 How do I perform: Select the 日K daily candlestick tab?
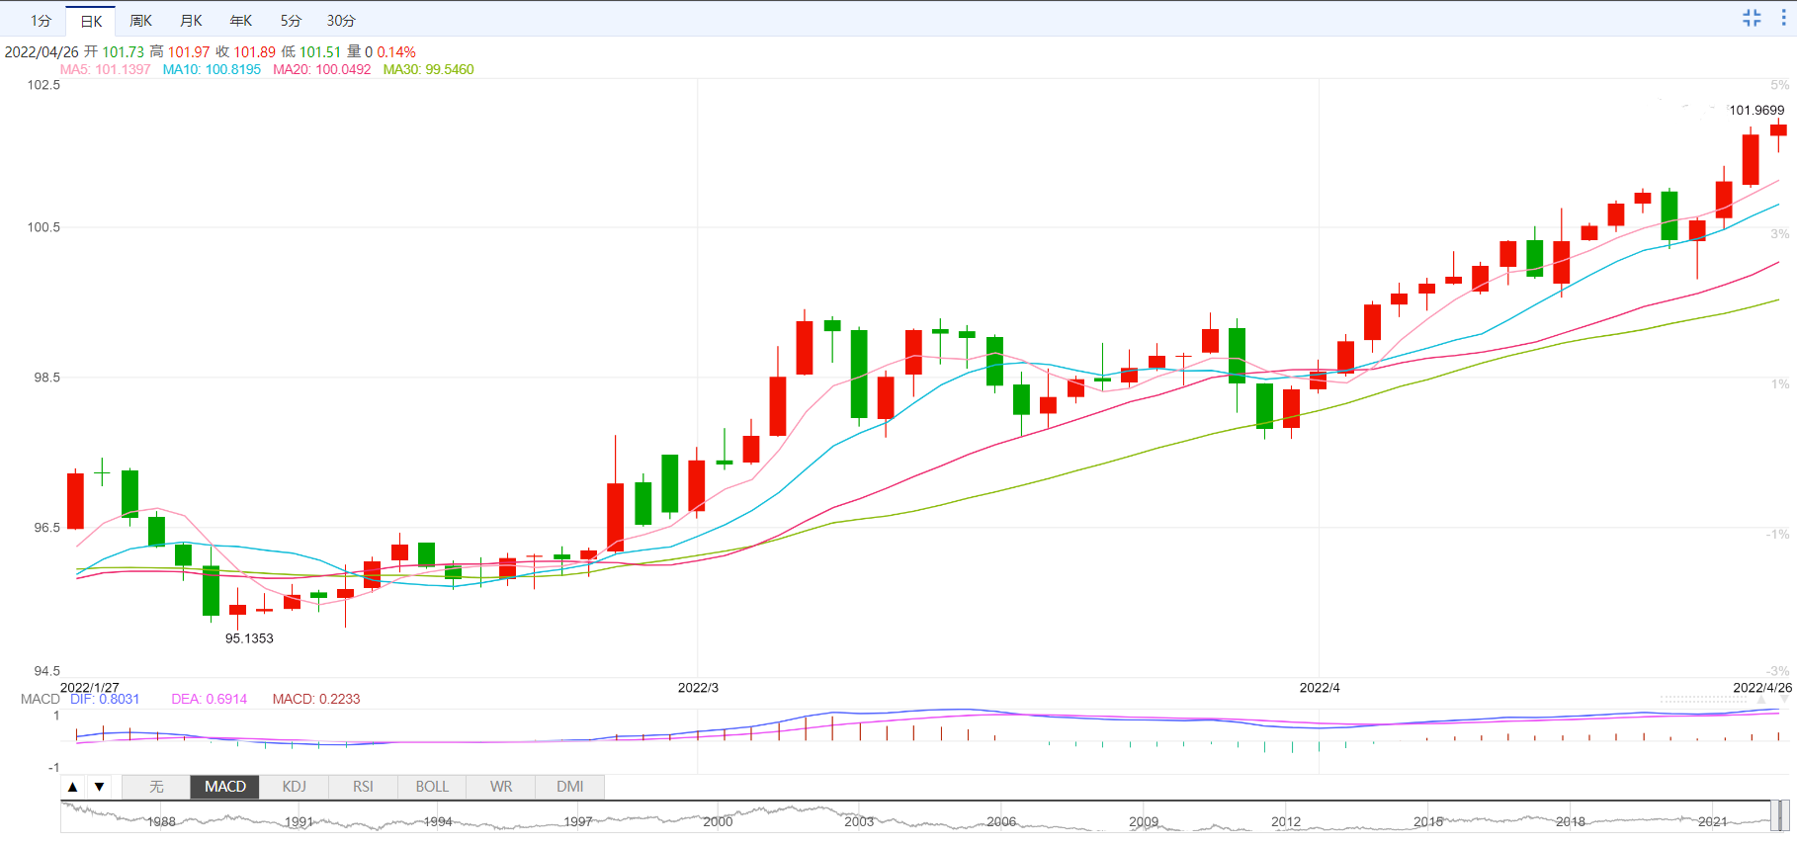(x=91, y=21)
